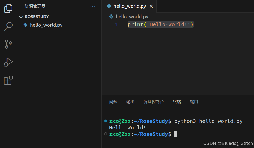The image size is (254, 148).
Task: Close the hello_world.py editor tab
Action: pyautogui.click(x=151, y=6)
